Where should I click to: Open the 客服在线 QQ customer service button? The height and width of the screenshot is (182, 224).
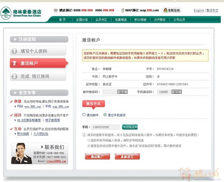[x=172, y=10]
